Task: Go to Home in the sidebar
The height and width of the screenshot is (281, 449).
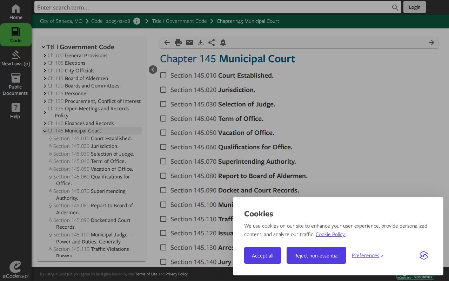Action: [16, 12]
